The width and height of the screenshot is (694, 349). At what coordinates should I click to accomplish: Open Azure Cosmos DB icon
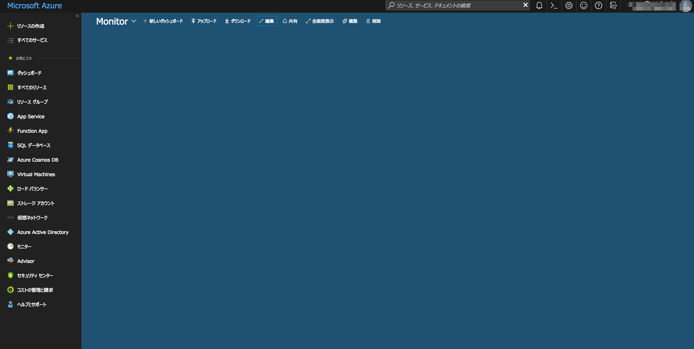(x=10, y=159)
